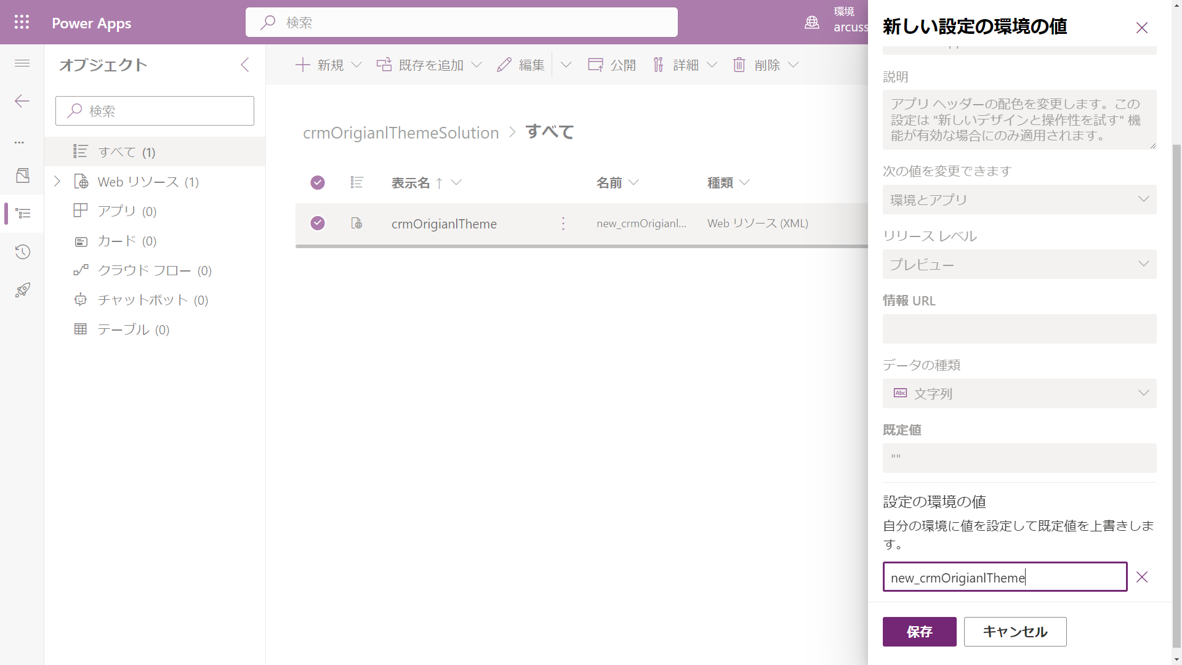Open the 名前 column dropdown
The height and width of the screenshot is (665, 1182).
click(634, 182)
